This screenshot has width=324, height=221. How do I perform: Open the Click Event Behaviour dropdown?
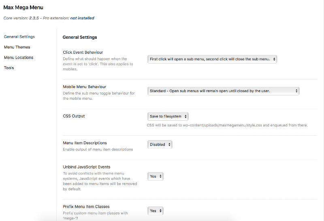212,59
